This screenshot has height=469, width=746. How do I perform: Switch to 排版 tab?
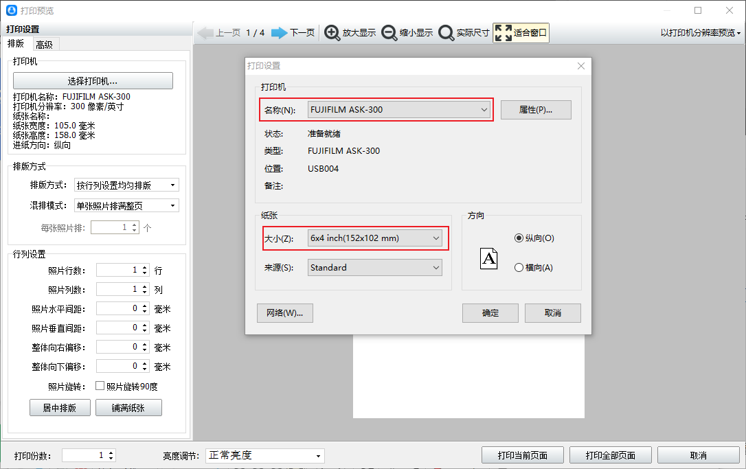tap(16, 43)
